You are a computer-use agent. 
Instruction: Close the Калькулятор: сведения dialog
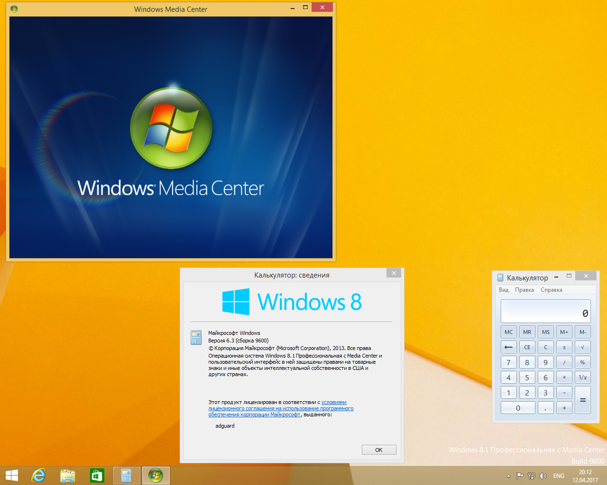394,273
